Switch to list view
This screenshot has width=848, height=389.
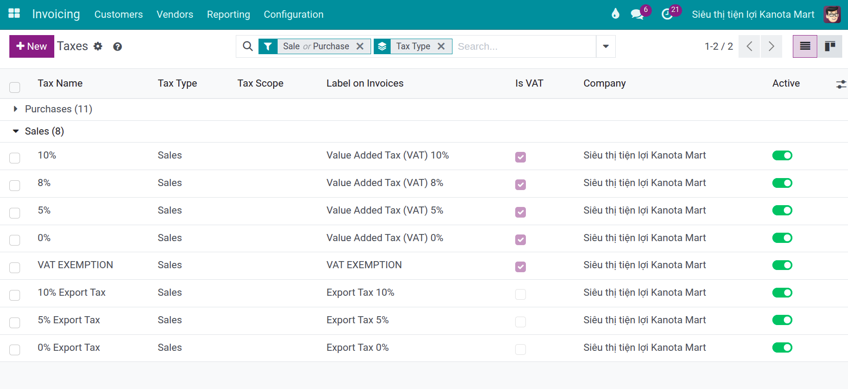[805, 46]
